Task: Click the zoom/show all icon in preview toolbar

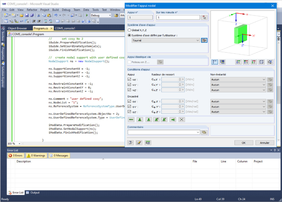Action: point(270,62)
